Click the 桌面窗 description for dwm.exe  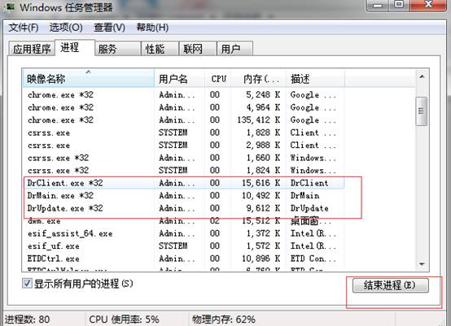tap(310, 221)
